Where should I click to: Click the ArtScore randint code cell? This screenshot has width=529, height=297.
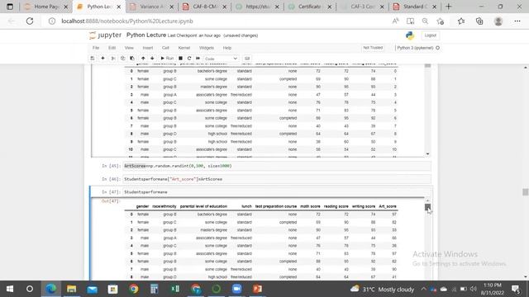coord(277,166)
